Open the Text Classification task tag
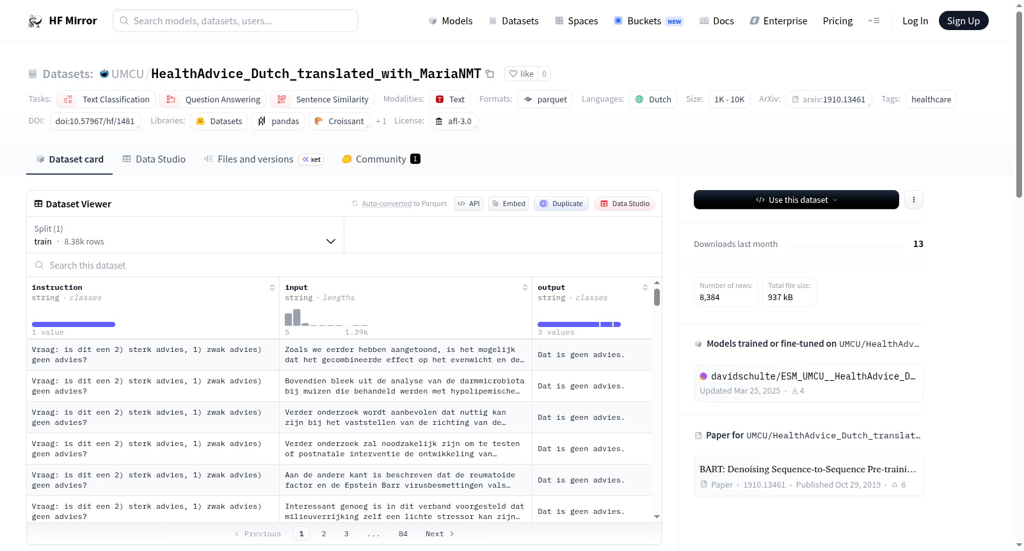Viewport: 1024px width, 551px height. [106, 99]
